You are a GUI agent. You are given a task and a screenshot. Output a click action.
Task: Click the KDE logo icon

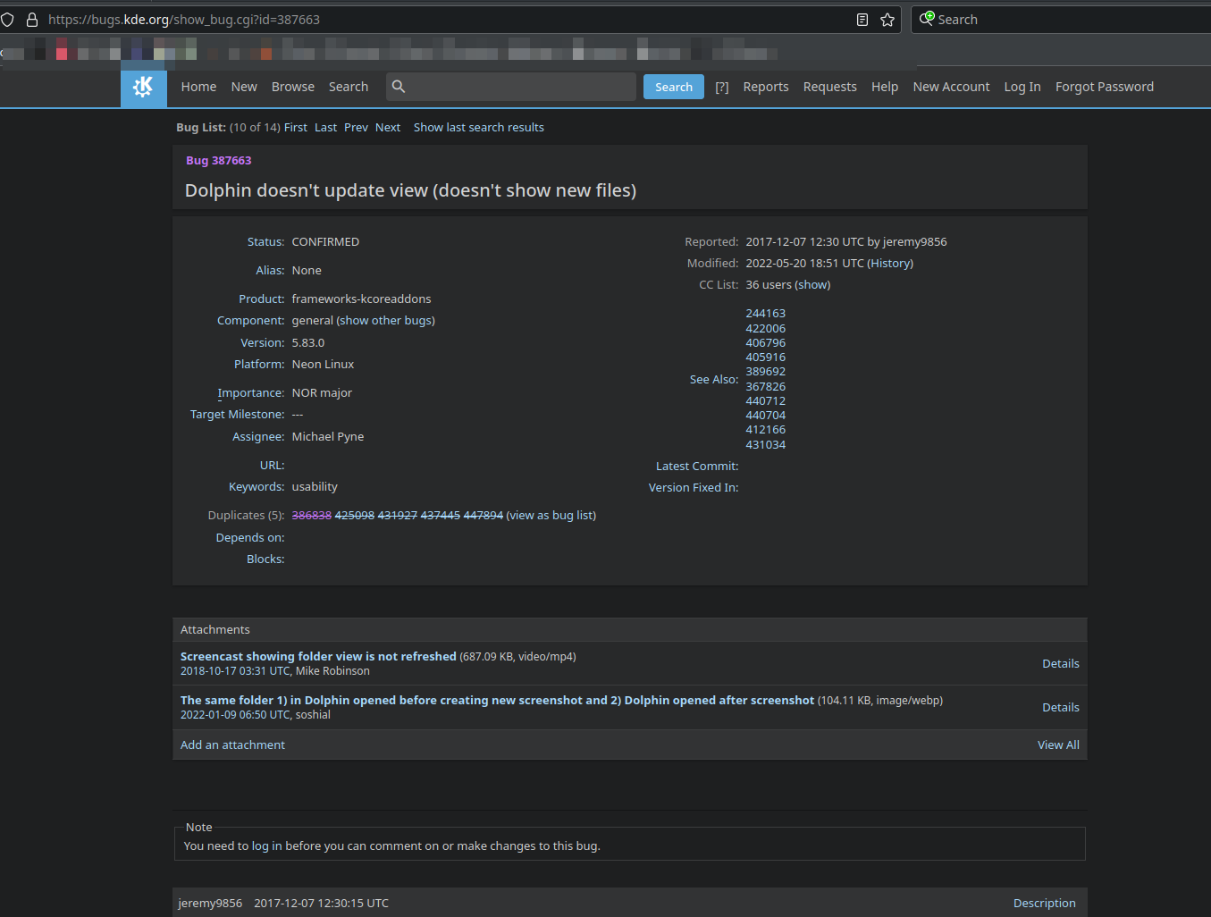tap(143, 87)
